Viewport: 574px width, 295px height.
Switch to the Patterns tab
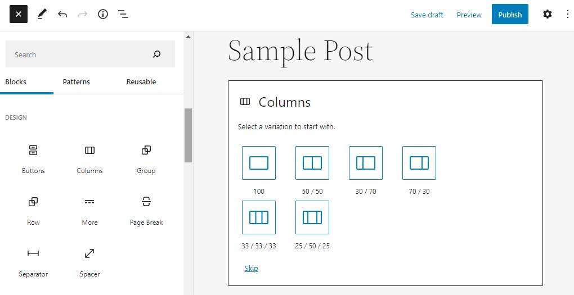76,82
